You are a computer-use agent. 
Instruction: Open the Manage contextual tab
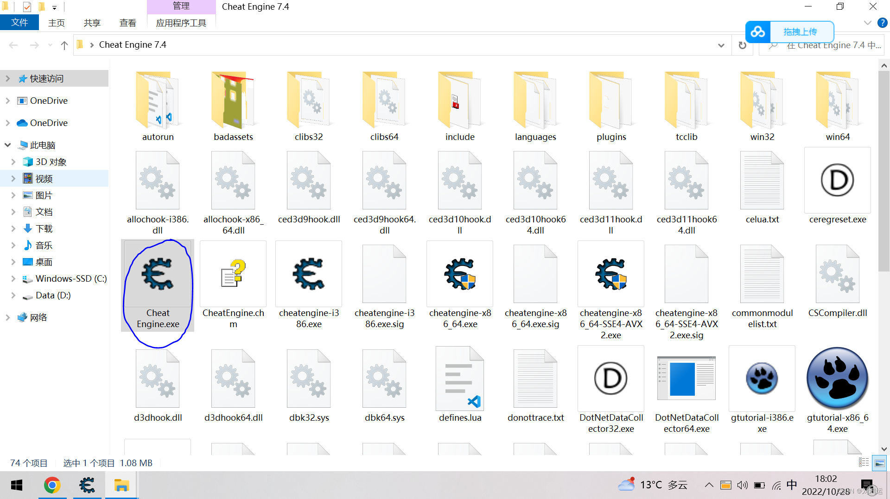coord(181,6)
